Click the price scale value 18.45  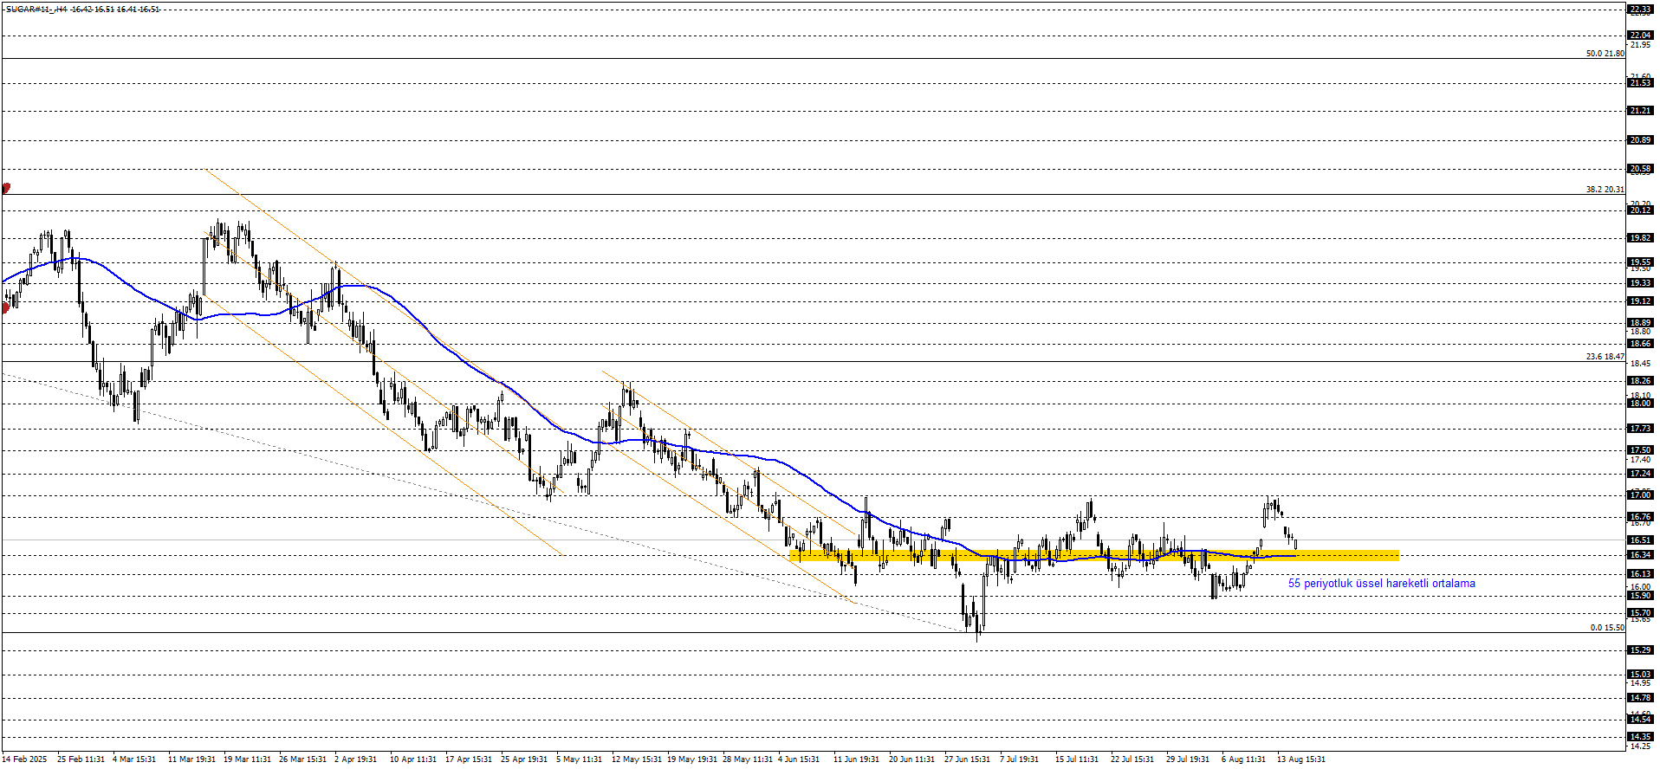point(1640,364)
